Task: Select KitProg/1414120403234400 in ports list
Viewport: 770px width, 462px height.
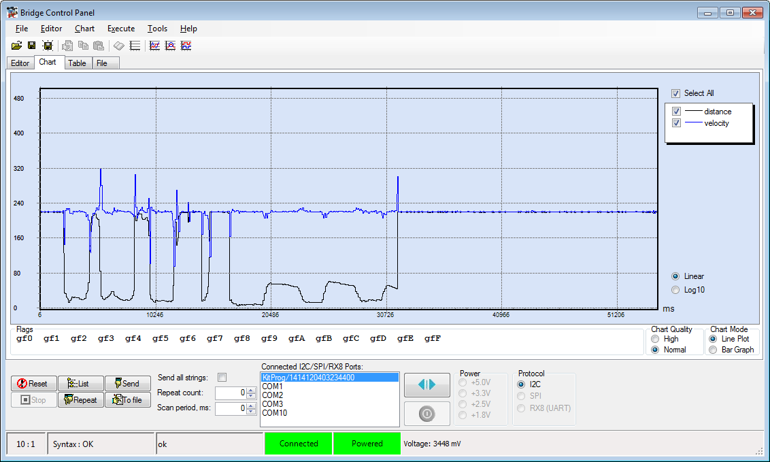Action: 329,378
